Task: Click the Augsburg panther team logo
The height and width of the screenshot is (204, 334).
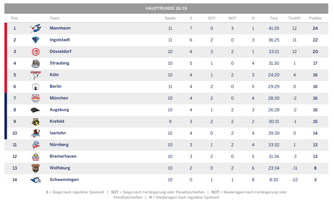Action: (35, 110)
